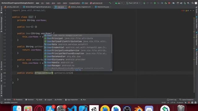
Task: Open the Run tool window
Action: 83,100
